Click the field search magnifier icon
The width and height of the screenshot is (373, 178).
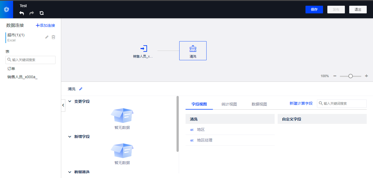pos(321,104)
